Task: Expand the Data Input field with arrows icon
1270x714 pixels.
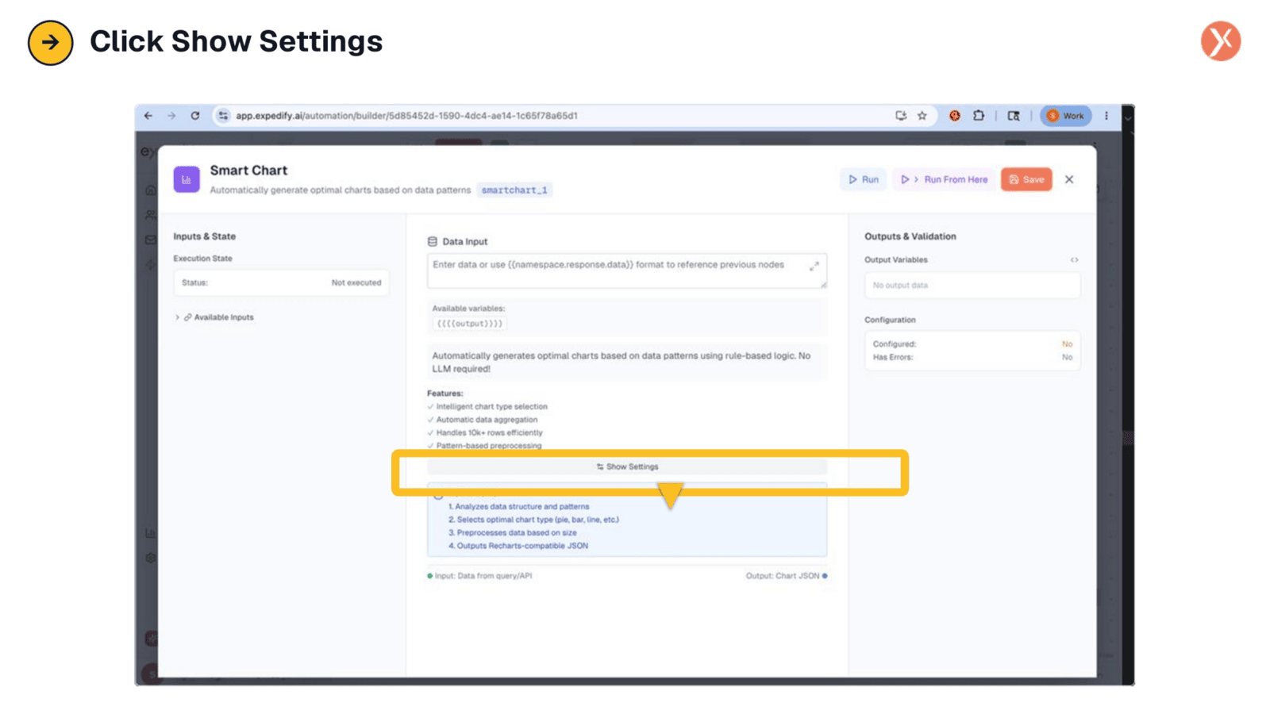Action: [814, 267]
